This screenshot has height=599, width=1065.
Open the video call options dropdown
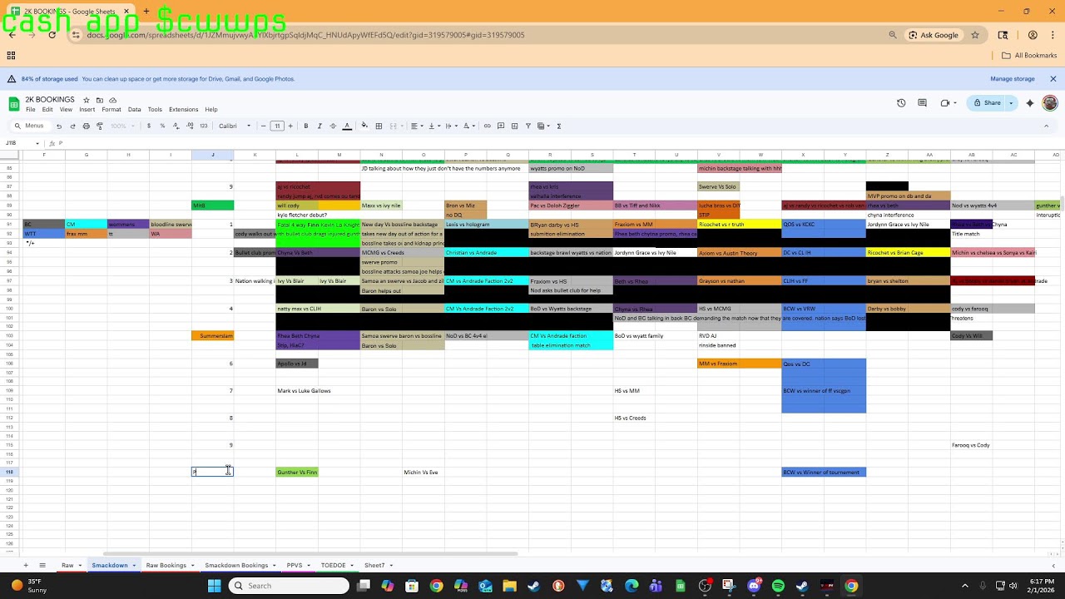click(955, 103)
